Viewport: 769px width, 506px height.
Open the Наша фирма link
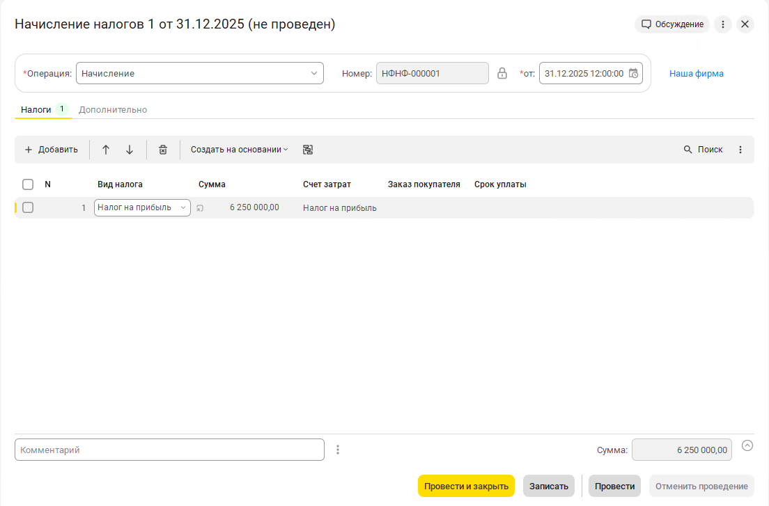coord(696,73)
